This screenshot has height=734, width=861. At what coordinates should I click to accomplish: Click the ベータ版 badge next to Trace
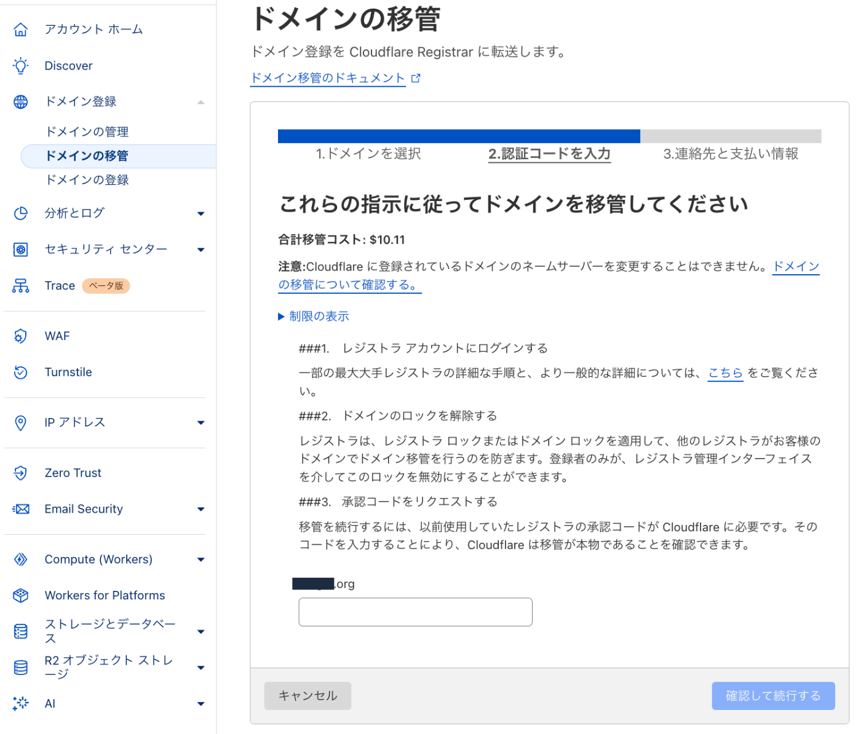pos(106,286)
